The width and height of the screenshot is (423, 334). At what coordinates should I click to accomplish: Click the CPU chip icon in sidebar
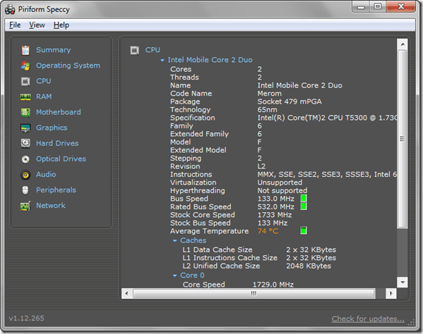point(25,81)
